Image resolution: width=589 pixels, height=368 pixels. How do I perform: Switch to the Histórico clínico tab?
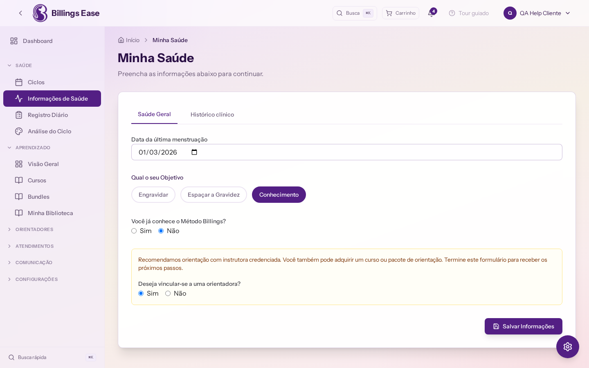click(212, 114)
